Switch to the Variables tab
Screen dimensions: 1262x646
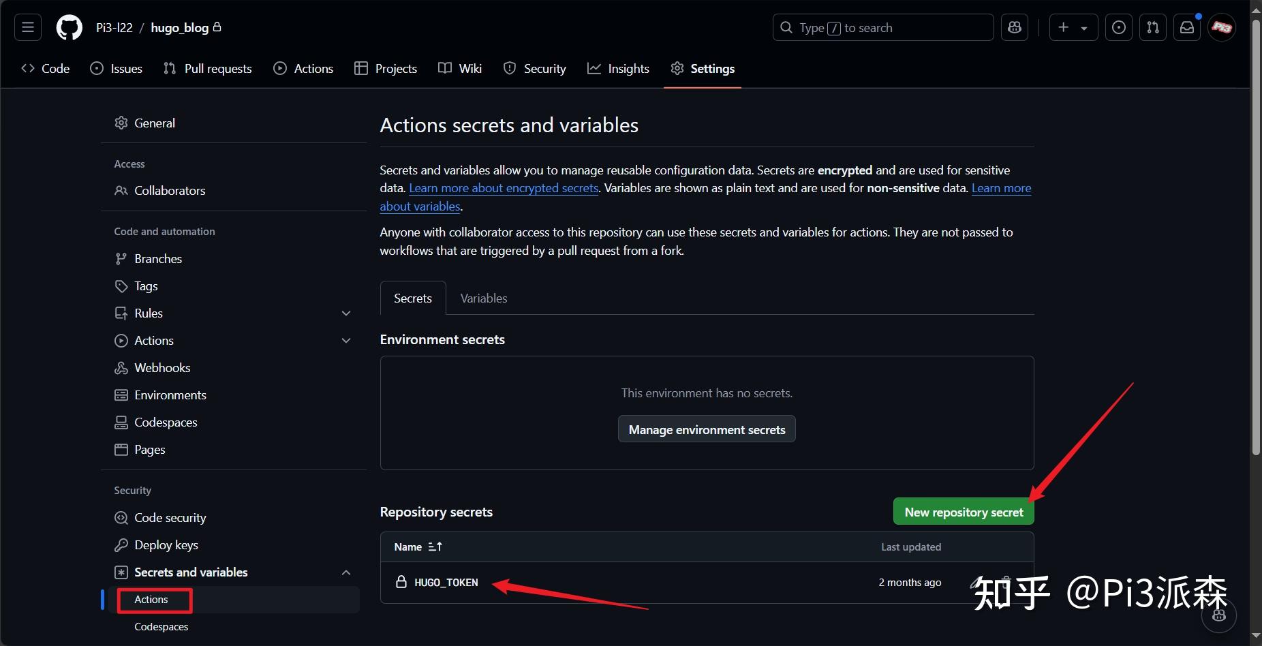tap(483, 298)
